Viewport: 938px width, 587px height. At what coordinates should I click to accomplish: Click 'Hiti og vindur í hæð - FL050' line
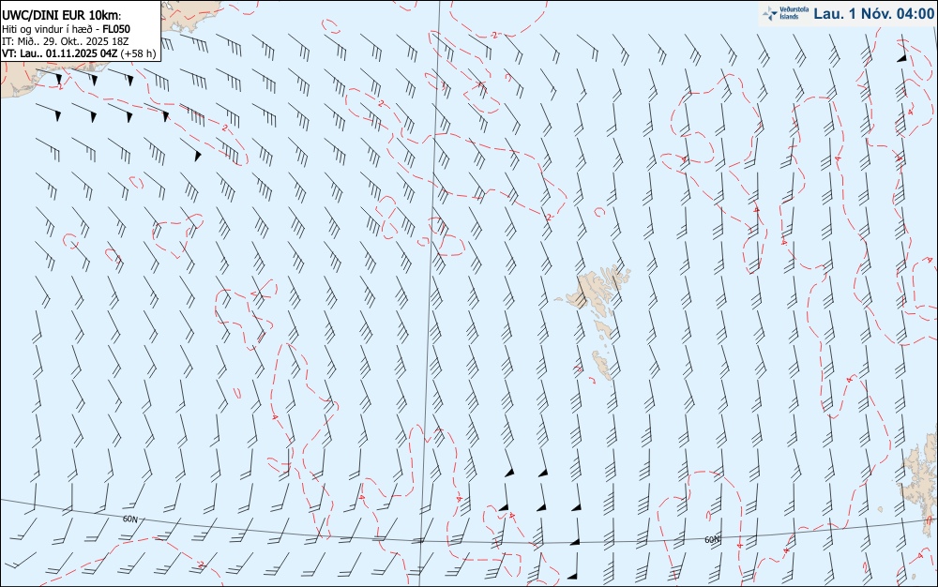[x=66, y=29]
